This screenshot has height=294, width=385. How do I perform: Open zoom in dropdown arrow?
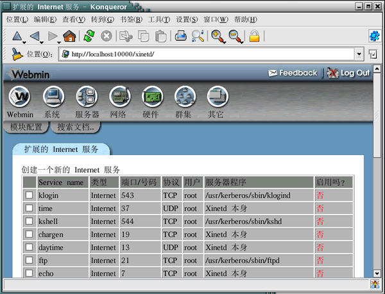(225, 43)
